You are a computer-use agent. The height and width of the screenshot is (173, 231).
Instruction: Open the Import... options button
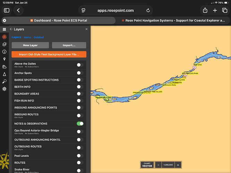point(69,45)
